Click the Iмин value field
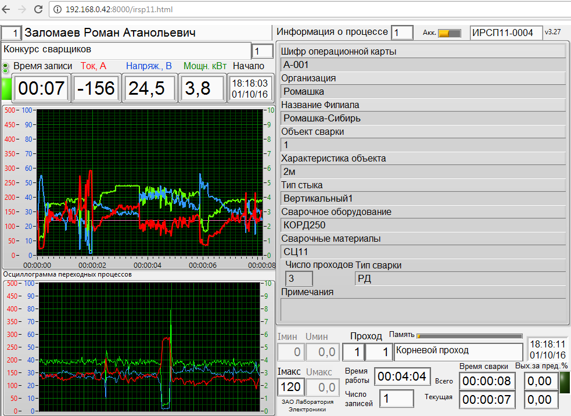 point(290,352)
